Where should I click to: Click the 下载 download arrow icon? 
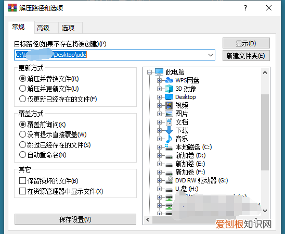(x=169, y=130)
